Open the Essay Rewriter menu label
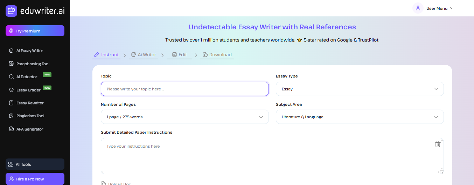 pyautogui.click(x=30, y=103)
